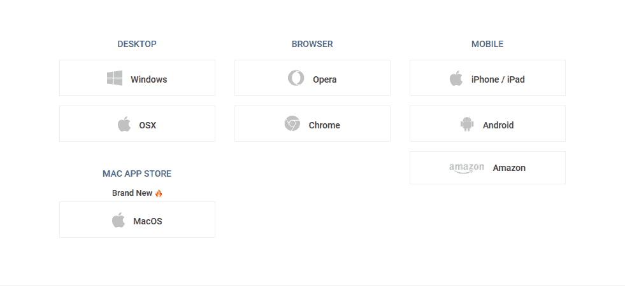This screenshot has width=625, height=286.
Task: Click the Apple icon beside iPhone / iPad
Action: pyautogui.click(x=456, y=78)
